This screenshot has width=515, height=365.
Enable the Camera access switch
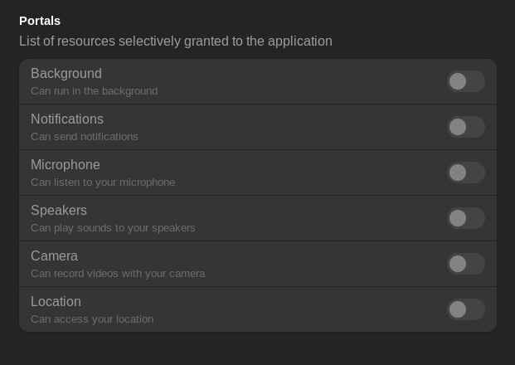tap(466, 264)
